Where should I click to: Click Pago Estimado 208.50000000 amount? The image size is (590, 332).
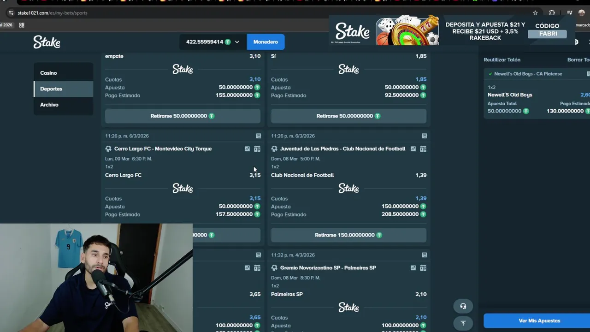400,214
